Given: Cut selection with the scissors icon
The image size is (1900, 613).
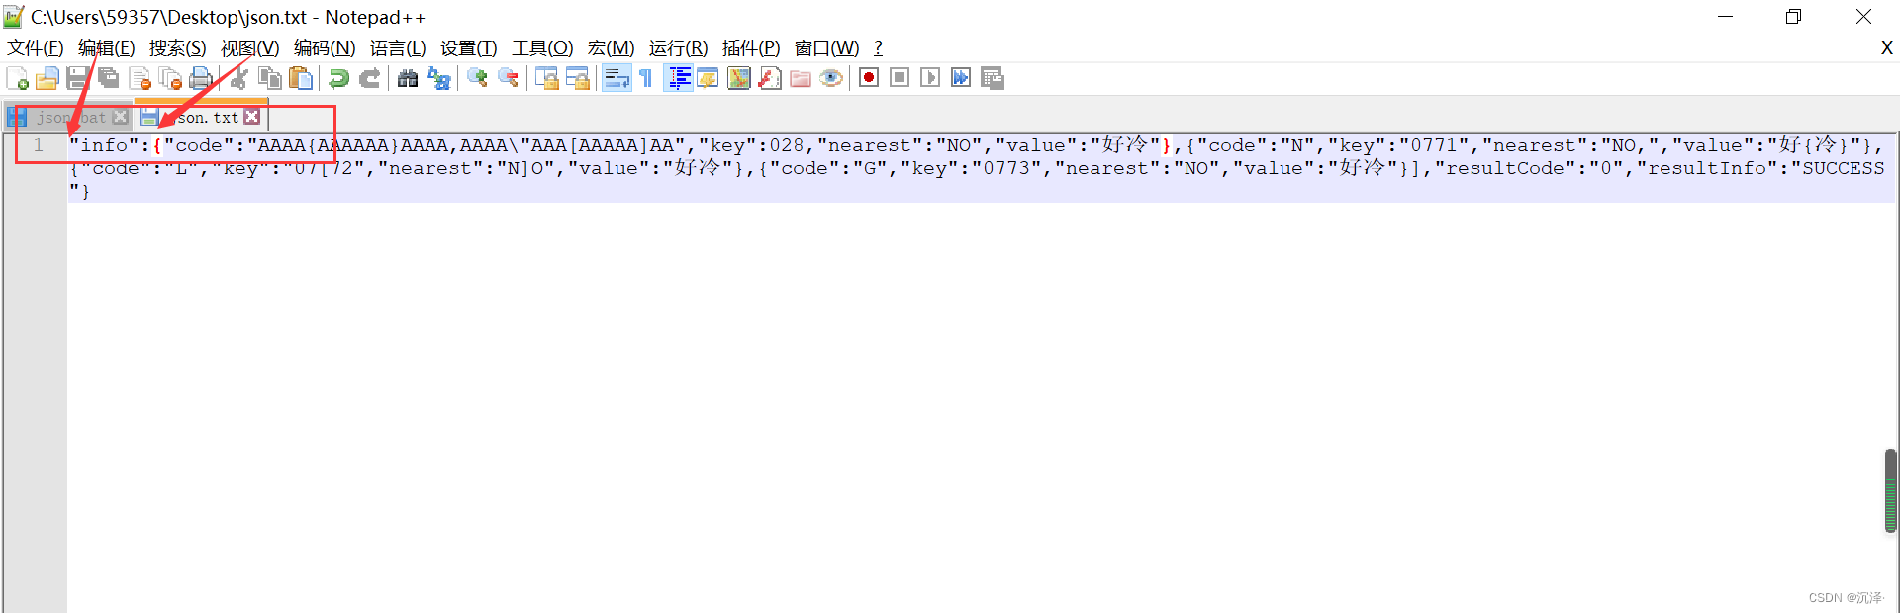Looking at the screenshot, I should click(238, 78).
